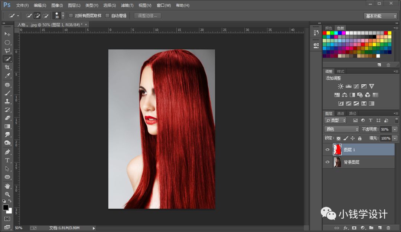Enable 对所有图层取样 checkbox
The height and width of the screenshot is (232, 401).
tap(71, 16)
